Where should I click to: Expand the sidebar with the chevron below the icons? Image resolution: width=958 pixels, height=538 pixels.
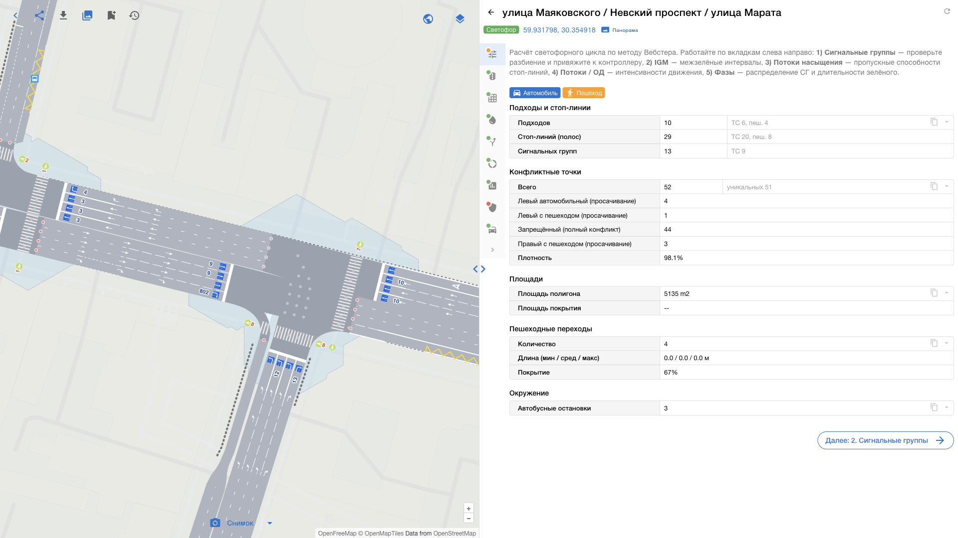pyautogui.click(x=492, y=250)
